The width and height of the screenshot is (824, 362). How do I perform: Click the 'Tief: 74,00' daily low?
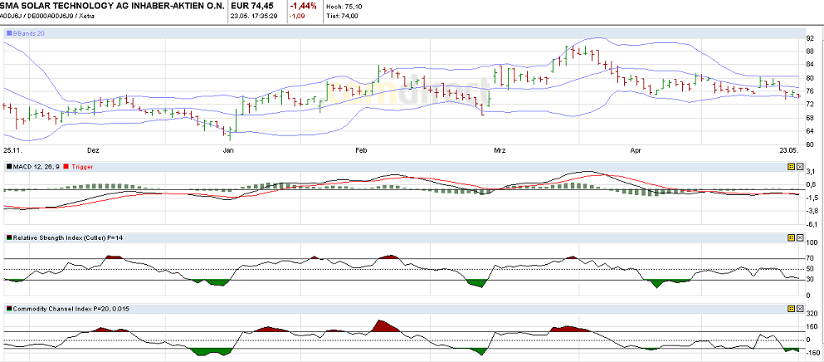coord(342,16)
